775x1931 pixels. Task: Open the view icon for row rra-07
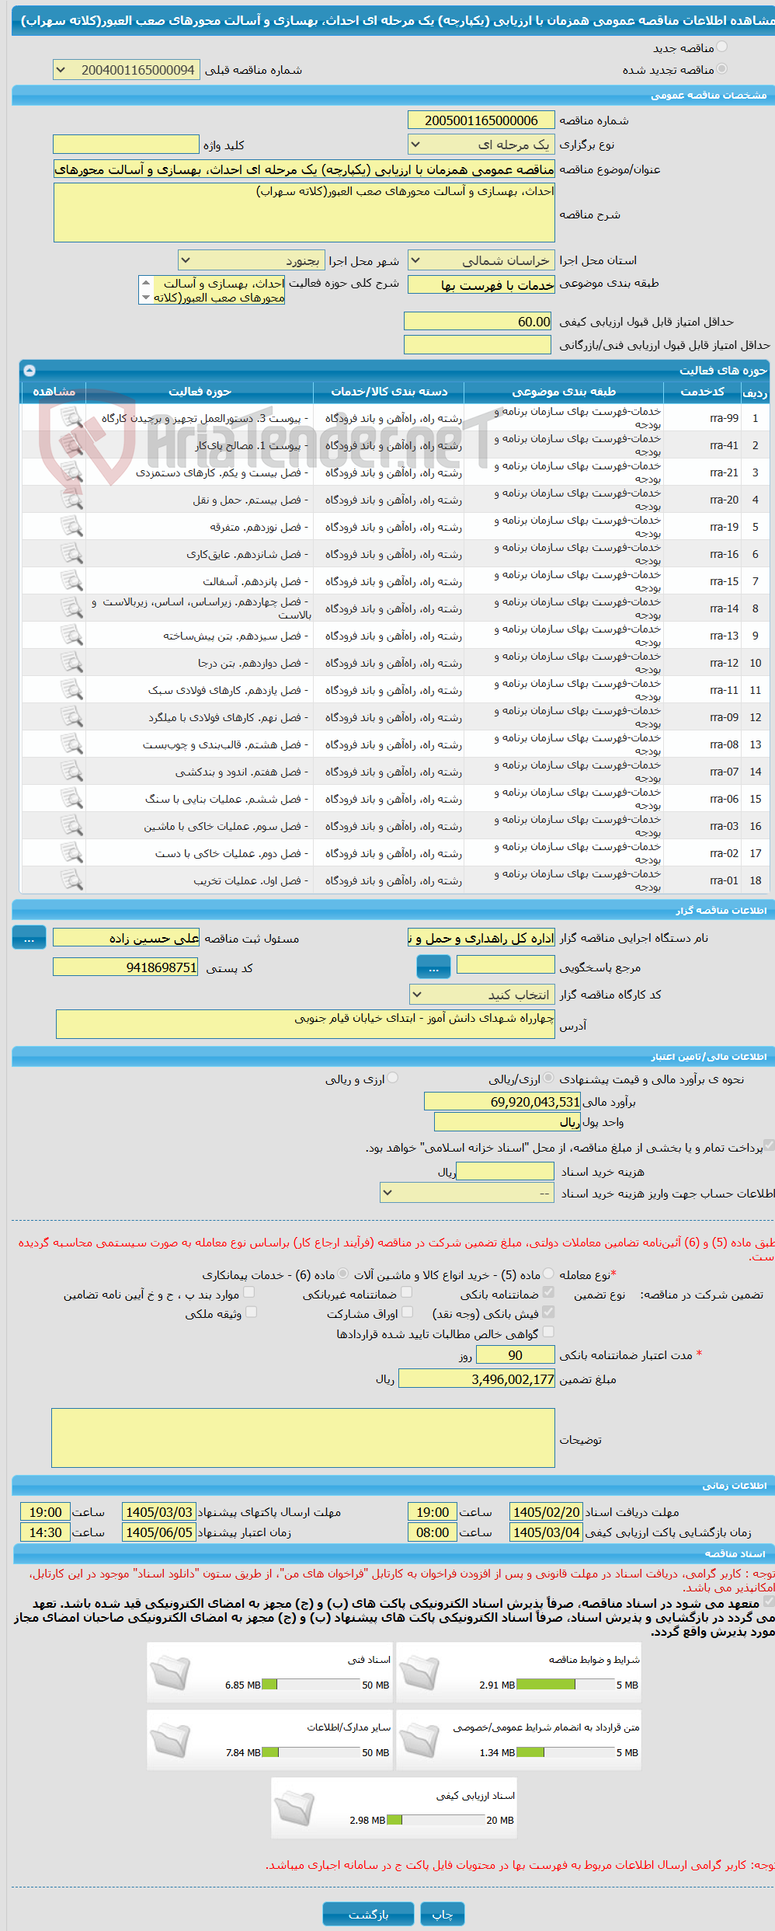point(71,771)
